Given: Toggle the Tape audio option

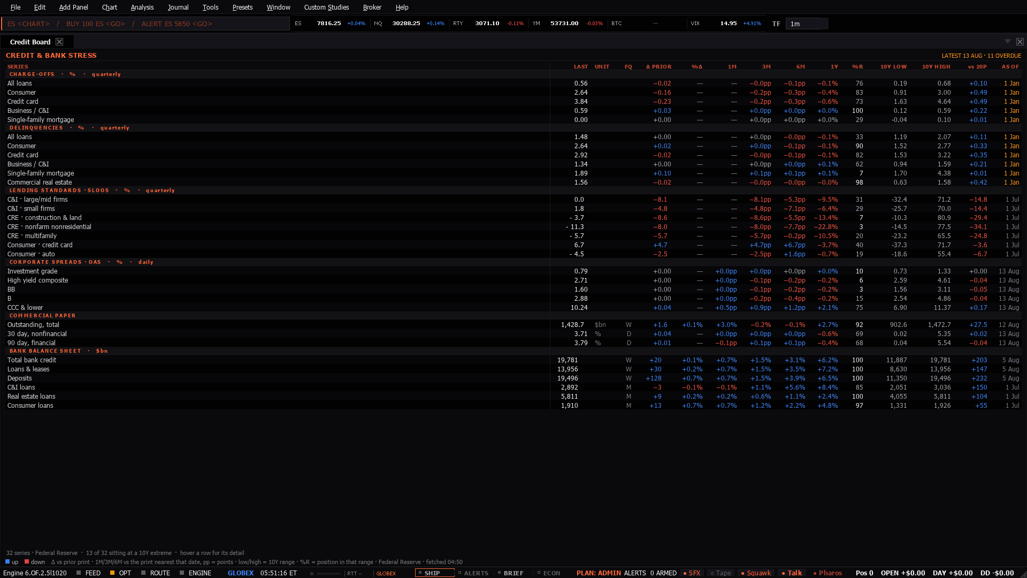Looking at the screenshot, I should coord(721,573).
